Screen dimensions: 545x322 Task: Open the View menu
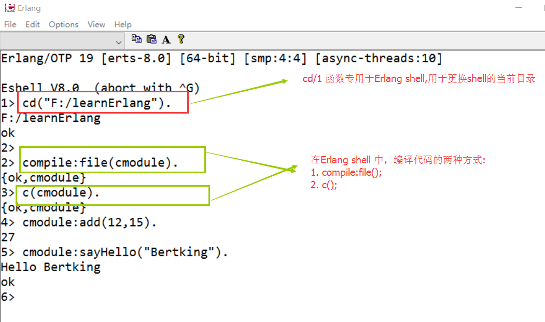coord(96,24)
